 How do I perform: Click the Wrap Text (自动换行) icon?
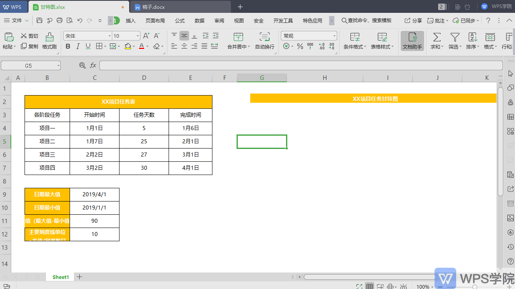[x=264, y=38]
